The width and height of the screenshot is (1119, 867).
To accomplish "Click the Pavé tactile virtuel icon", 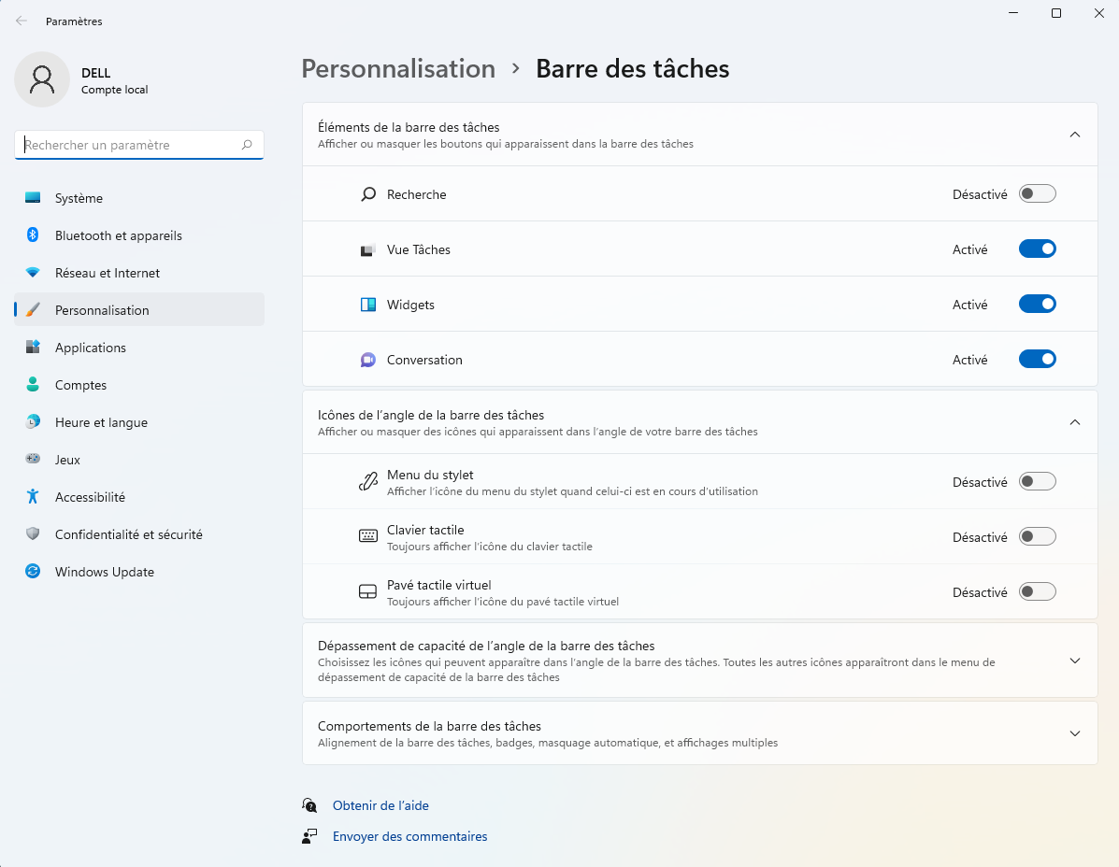I will point(367,591).
